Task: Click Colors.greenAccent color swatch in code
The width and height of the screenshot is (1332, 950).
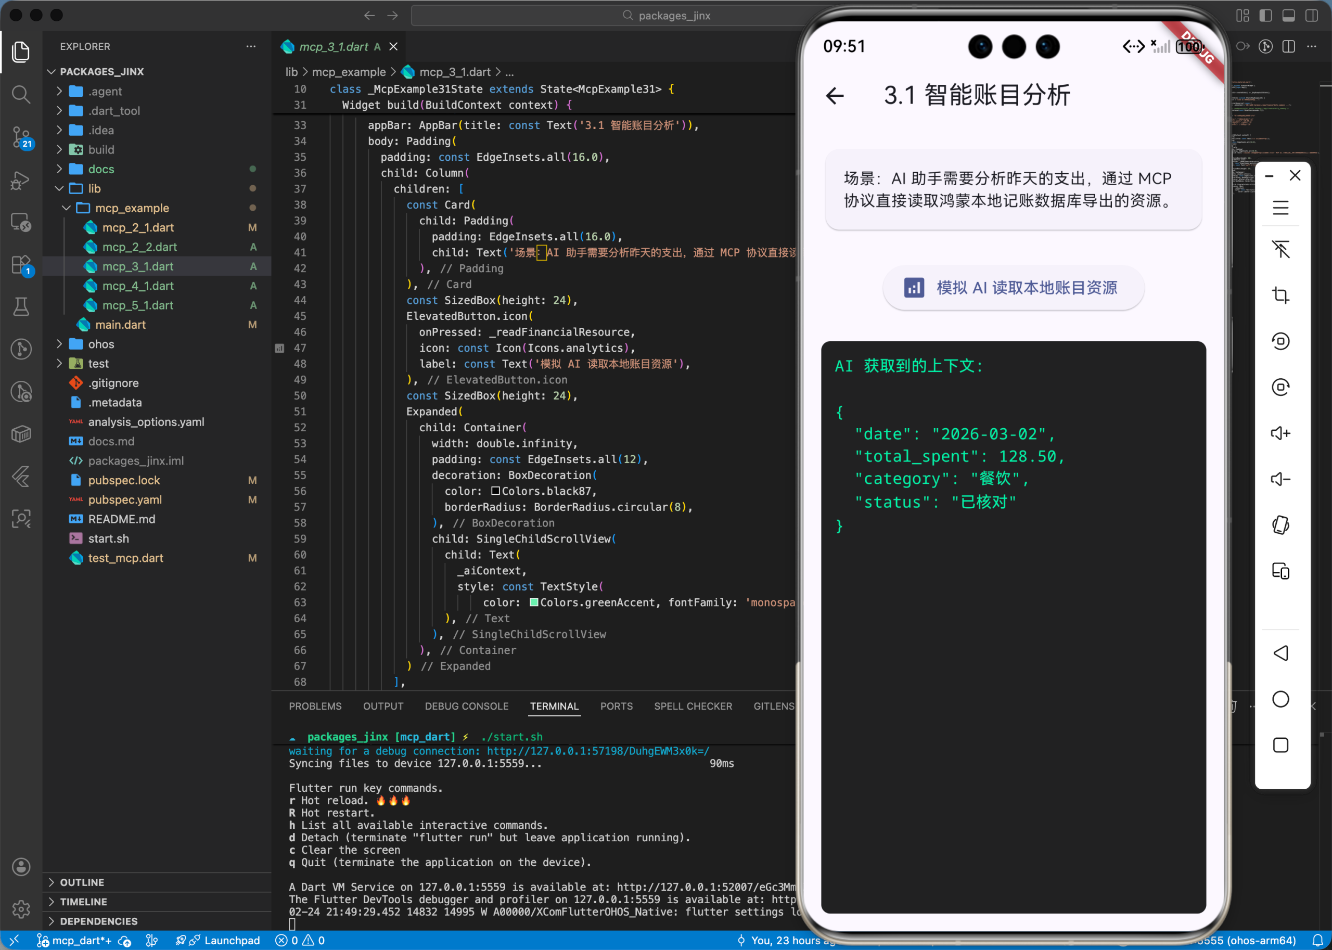Action: [x=533, y=602]
